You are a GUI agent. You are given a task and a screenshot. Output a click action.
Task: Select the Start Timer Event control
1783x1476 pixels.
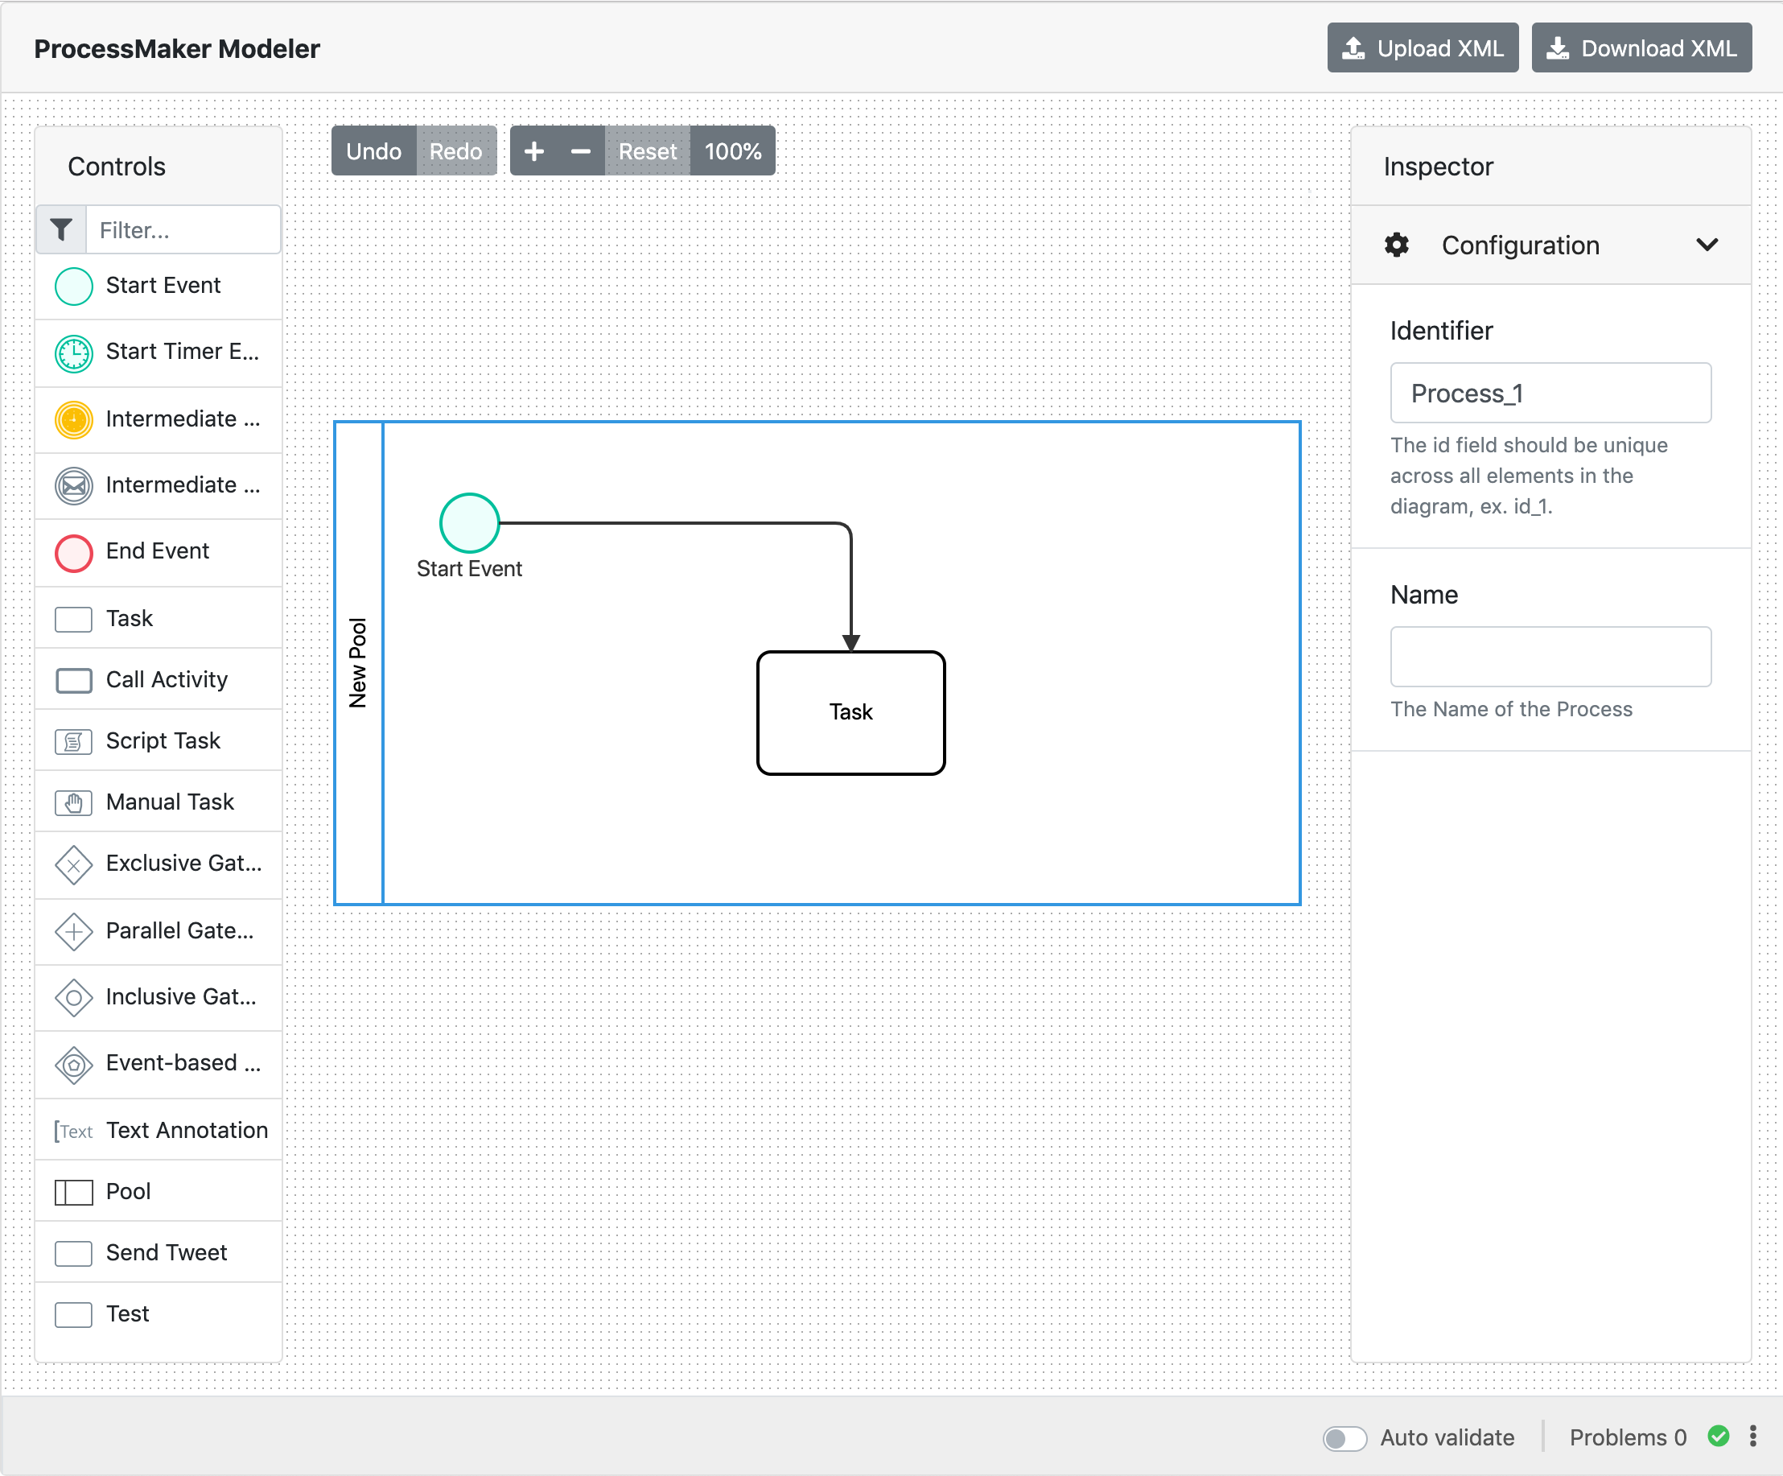coord(158,352)
